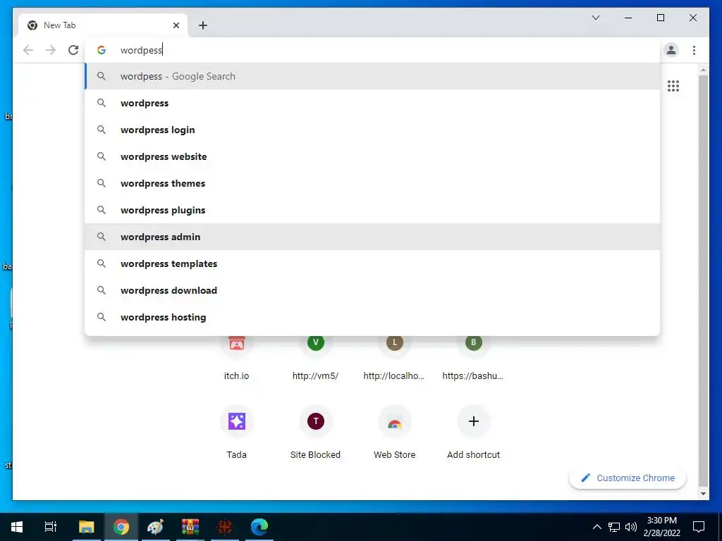This screenshot has height=541, width=722.
Task: Open the tab search chevron
Action: coord(595,18)
